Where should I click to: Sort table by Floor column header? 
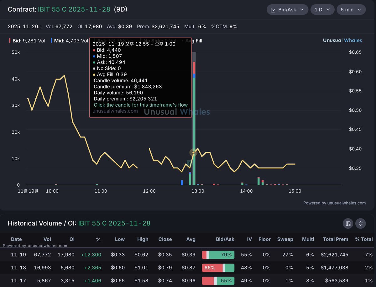pos(264,239)
